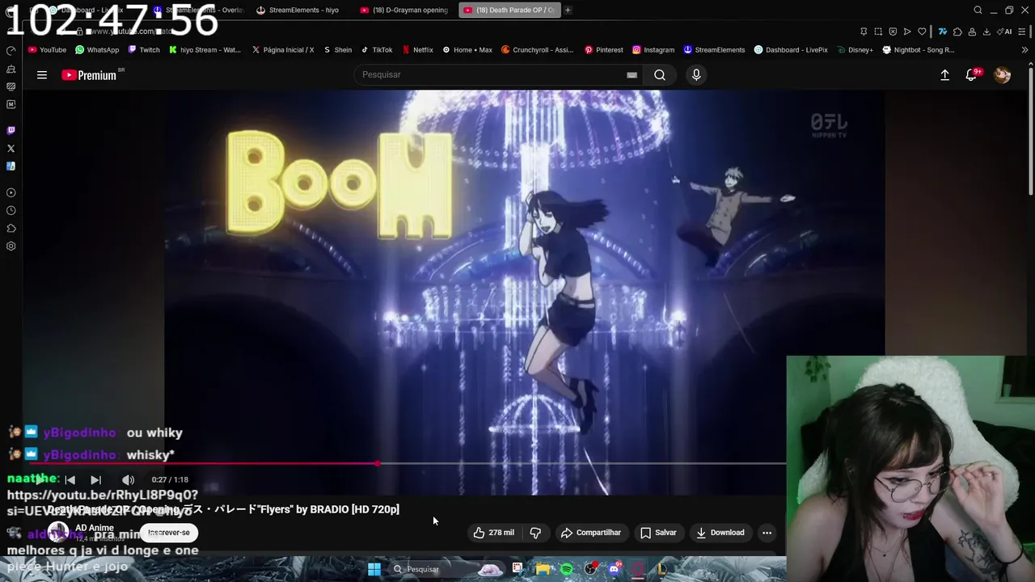Open Crunchyroll bookmark

pyautogui.click(x=537, y=50)
